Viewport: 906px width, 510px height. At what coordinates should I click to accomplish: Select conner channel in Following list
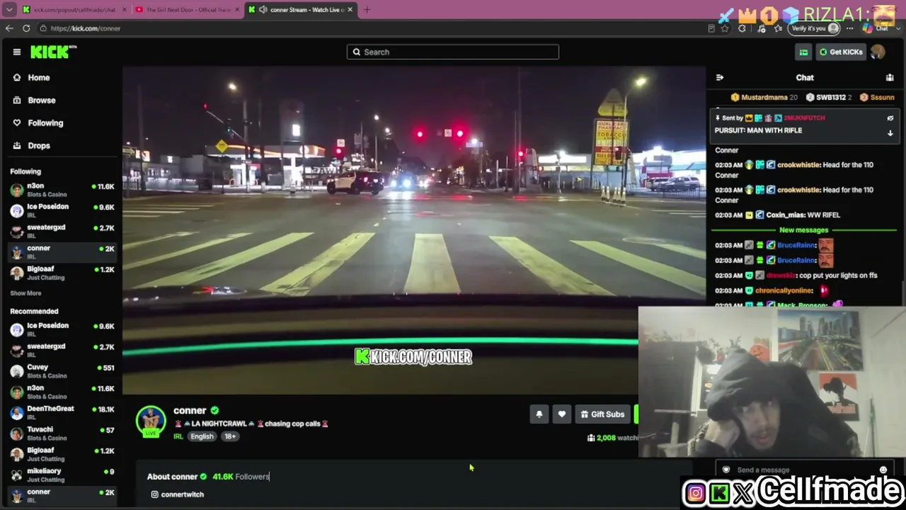click(62, 251)
